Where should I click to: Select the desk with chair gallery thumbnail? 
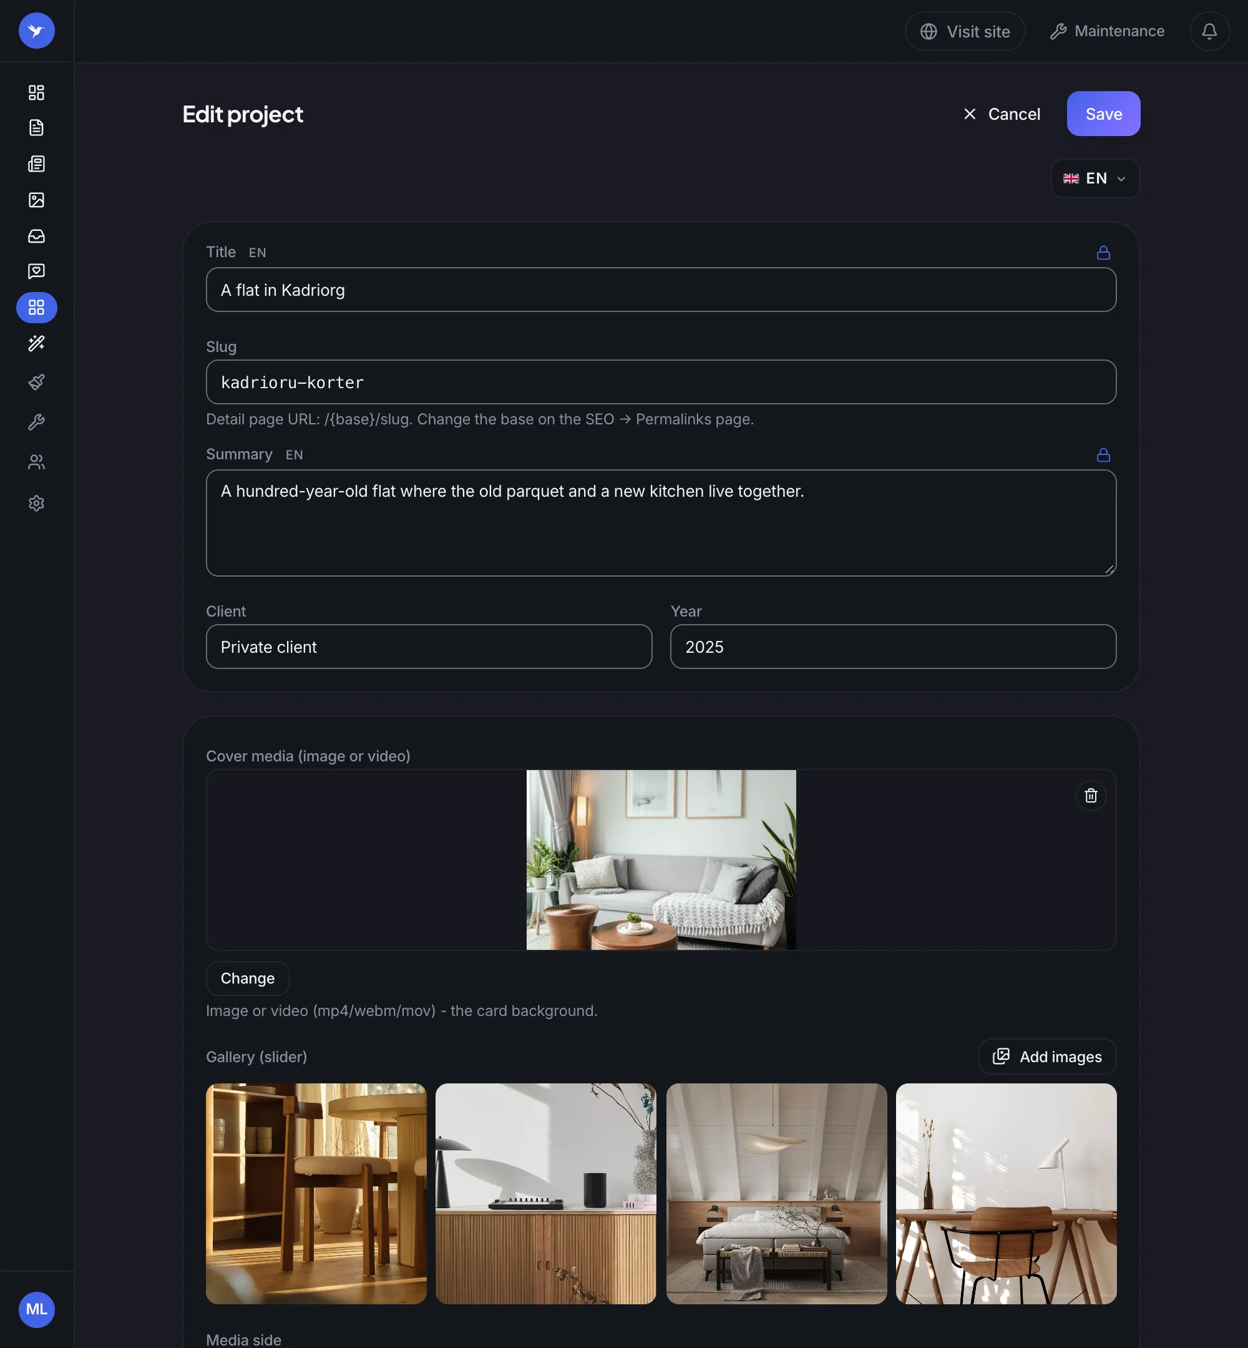[x=1007, y=1194]
